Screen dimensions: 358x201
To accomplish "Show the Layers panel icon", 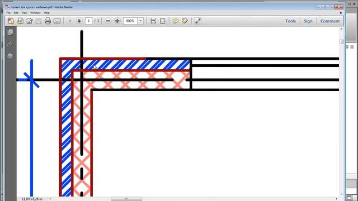I will click(10, 56).
